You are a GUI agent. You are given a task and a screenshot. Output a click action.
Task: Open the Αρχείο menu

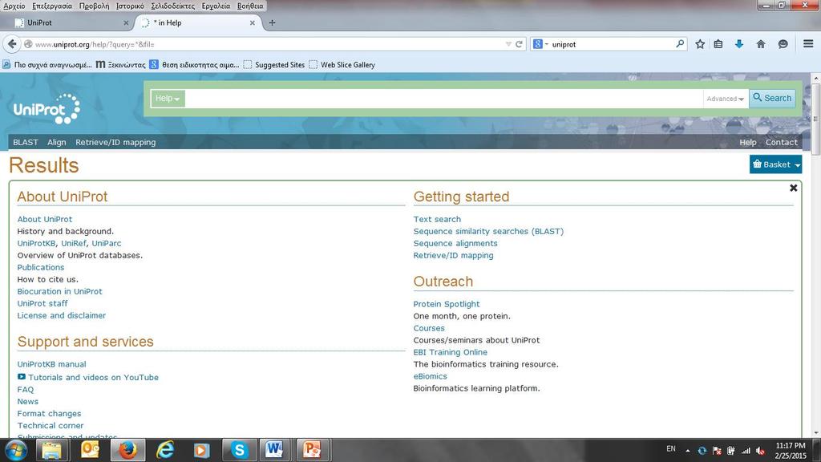(x=14, y=6)
